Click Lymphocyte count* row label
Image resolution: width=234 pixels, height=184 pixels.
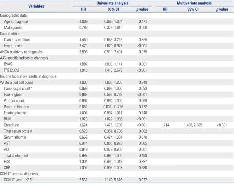click(x=18, y=89)
